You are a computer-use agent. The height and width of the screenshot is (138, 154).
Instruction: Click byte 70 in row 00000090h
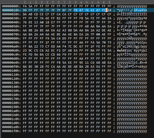104,42
